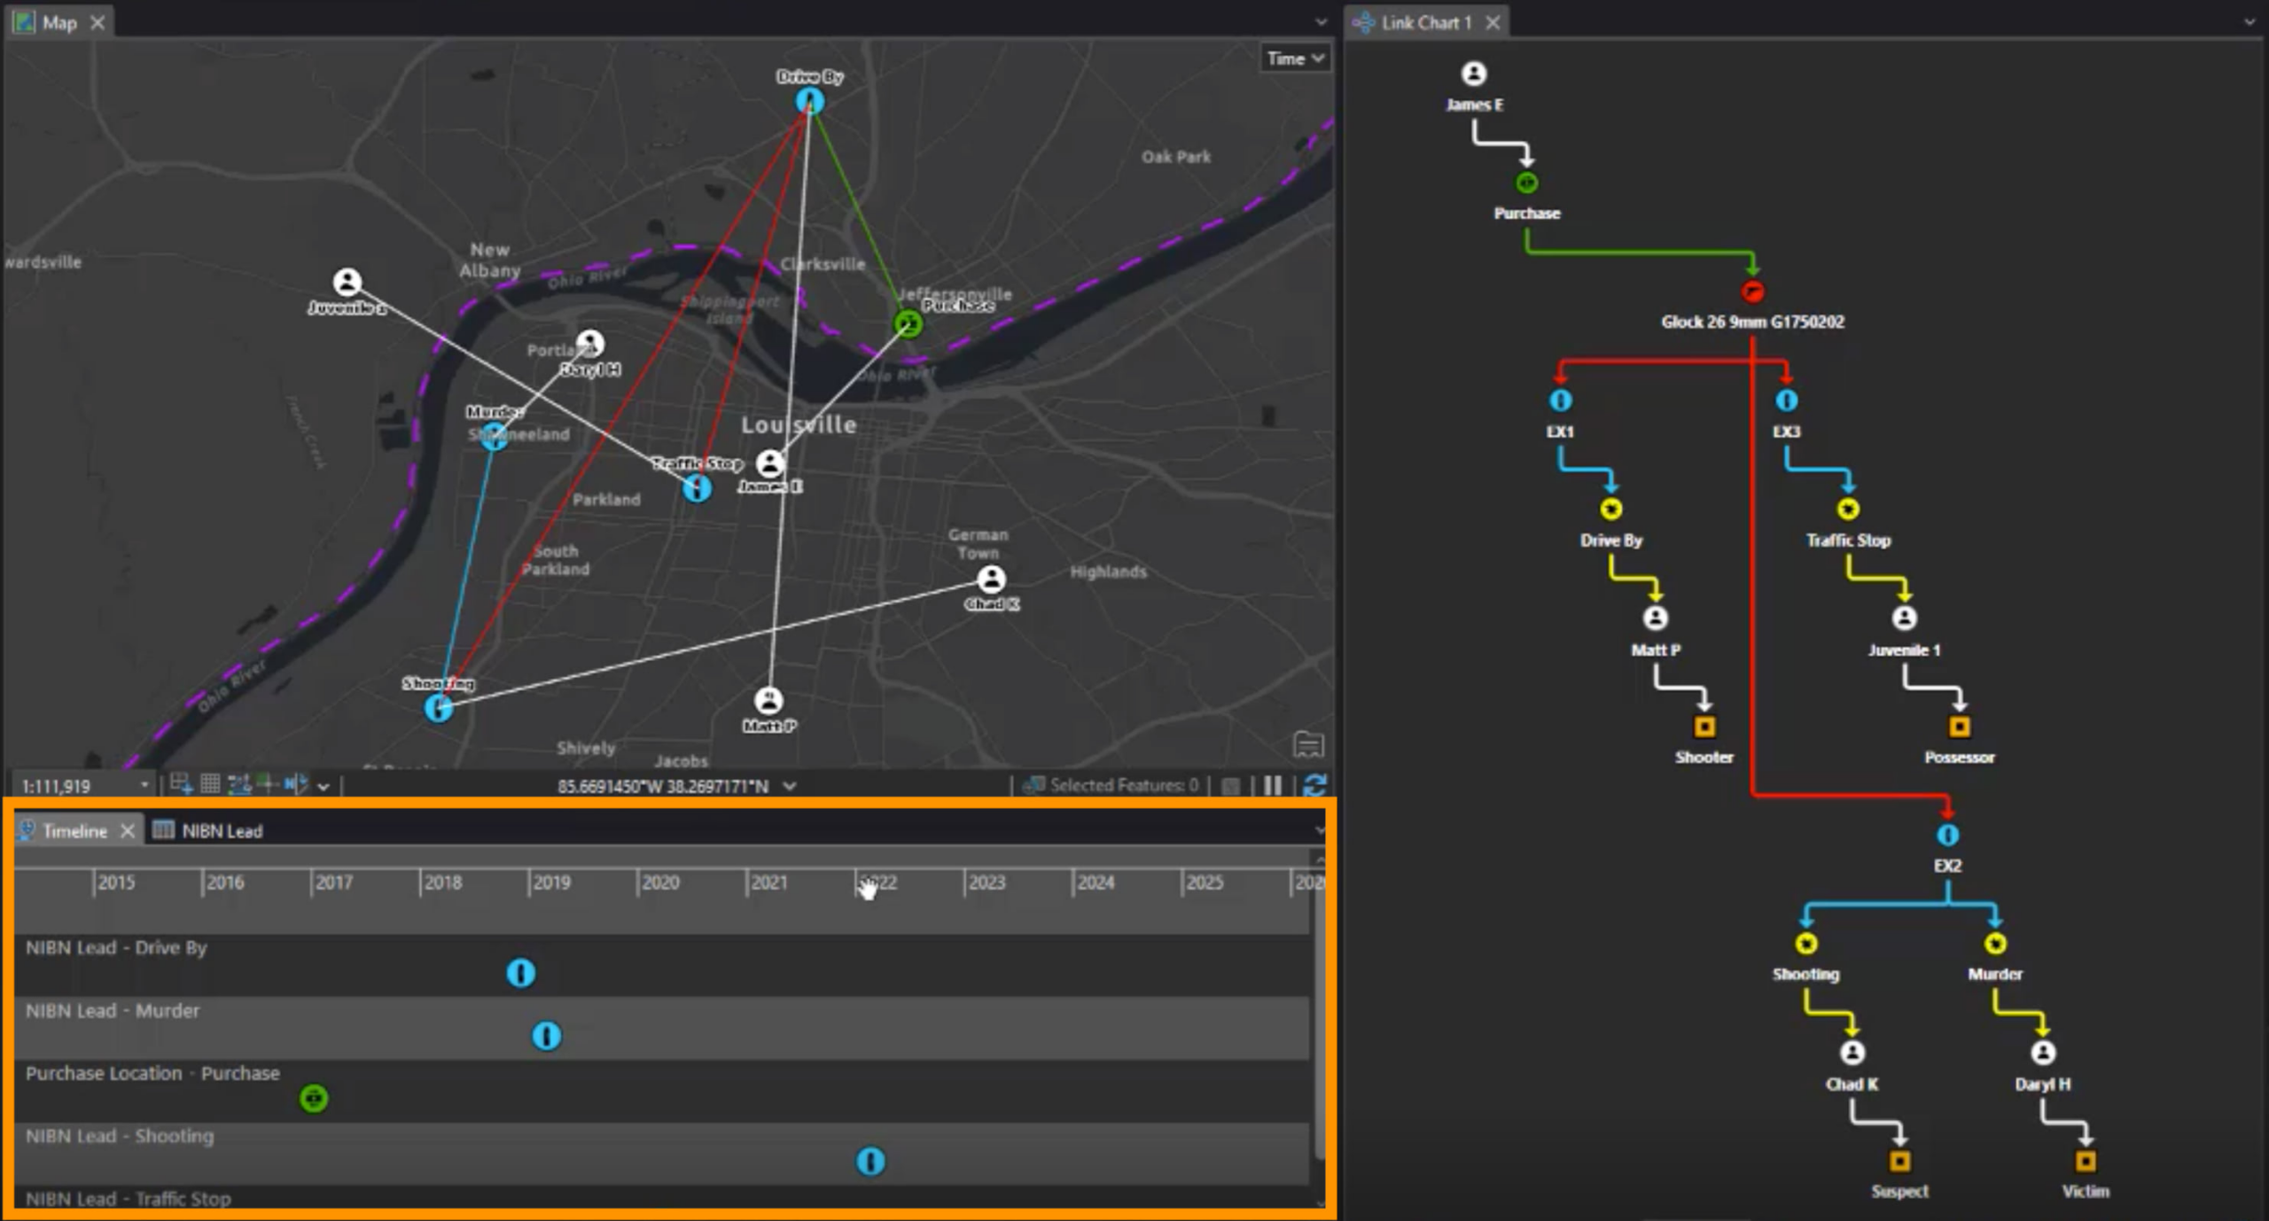Viewport: 2269px width, 1221px height.
Task: Select the snapping grid icon on the status bar
Action: [210, 787]
